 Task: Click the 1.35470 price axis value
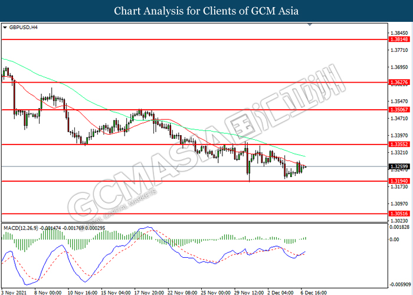[399, 101]
